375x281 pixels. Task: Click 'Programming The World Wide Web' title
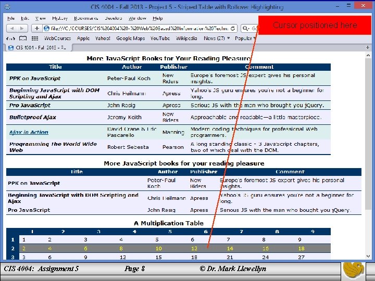[53, 147]
